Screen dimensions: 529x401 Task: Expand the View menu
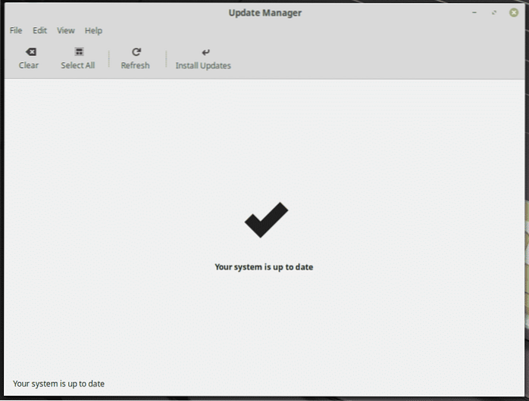click(66, 31)
